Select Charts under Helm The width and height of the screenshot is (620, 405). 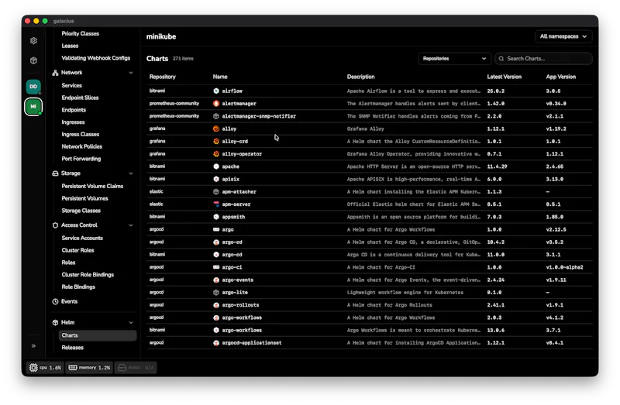tap(98, 335)
